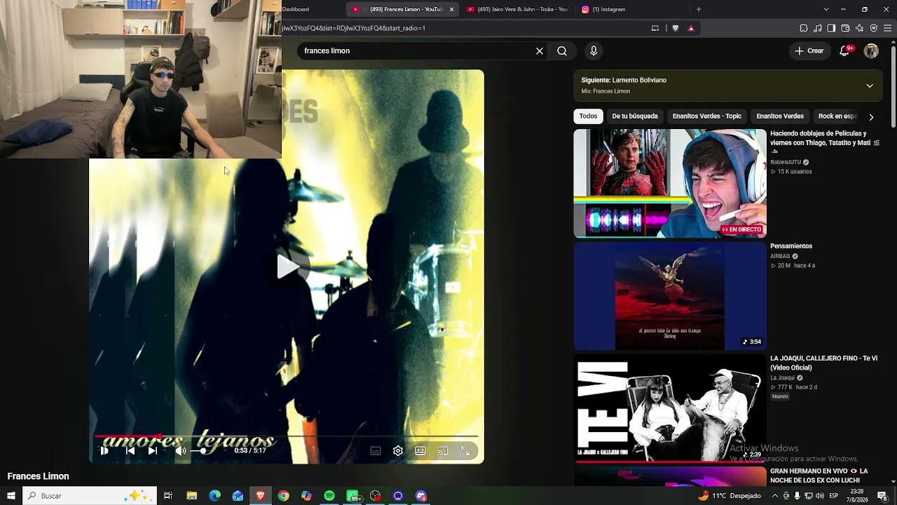Screen dimensions: 897x505
Task: Close the Frances Limon YouTube tab
Action: 451,9
